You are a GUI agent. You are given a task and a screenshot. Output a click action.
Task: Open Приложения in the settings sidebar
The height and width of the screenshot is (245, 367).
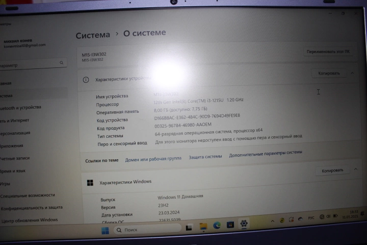click(x=12, y=146)
